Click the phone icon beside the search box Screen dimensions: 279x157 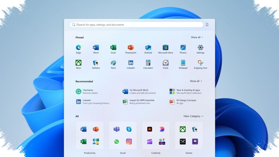point(207,25)
